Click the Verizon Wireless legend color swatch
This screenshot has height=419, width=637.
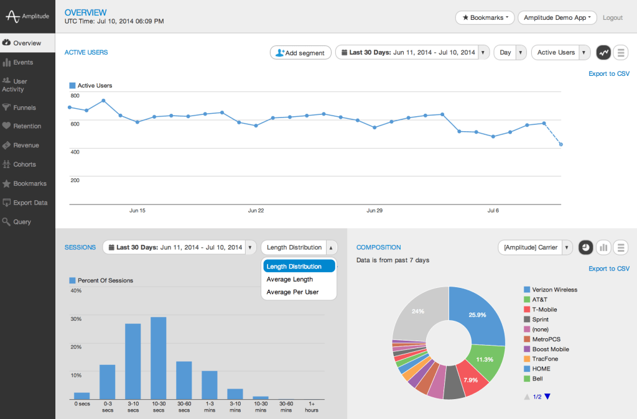(x=527, y=290)
